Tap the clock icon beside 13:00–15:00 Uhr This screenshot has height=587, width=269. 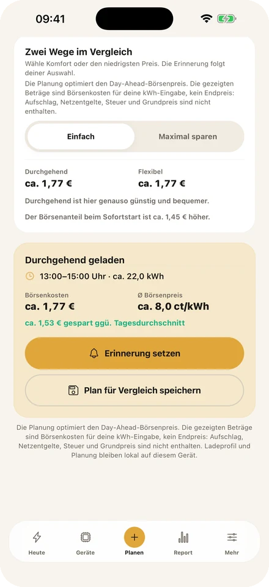click(x=29, y=276)
